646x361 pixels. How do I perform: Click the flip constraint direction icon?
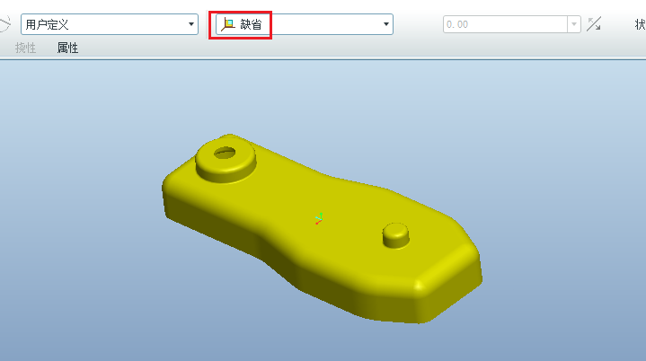(x=594, y=25)
